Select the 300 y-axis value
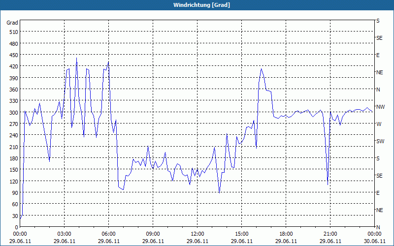 [x=14, y=113]
